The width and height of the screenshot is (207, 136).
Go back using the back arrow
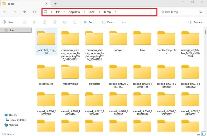[x=5, y=12]
